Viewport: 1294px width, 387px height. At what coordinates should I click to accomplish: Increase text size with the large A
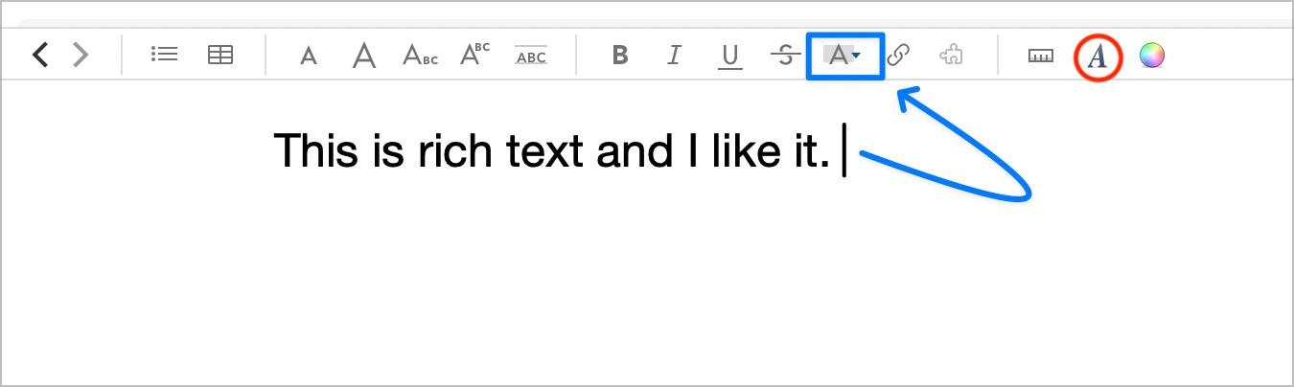(363, 56)
